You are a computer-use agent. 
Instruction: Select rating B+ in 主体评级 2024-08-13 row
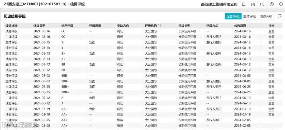[x=63, y=54]
